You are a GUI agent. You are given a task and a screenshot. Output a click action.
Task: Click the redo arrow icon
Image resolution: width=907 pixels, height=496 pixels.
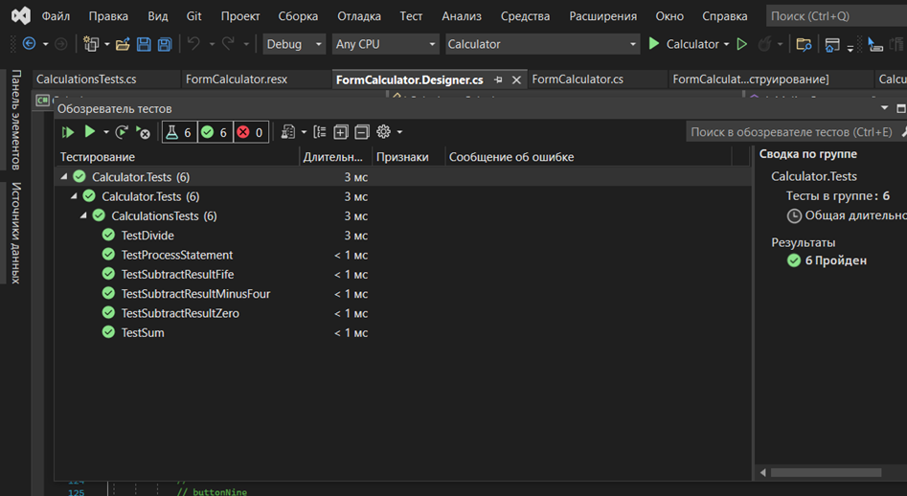click(x=229, y=43)
